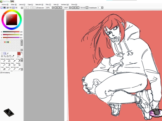Click the swap foreground/background colors arrow

(22, 53)
